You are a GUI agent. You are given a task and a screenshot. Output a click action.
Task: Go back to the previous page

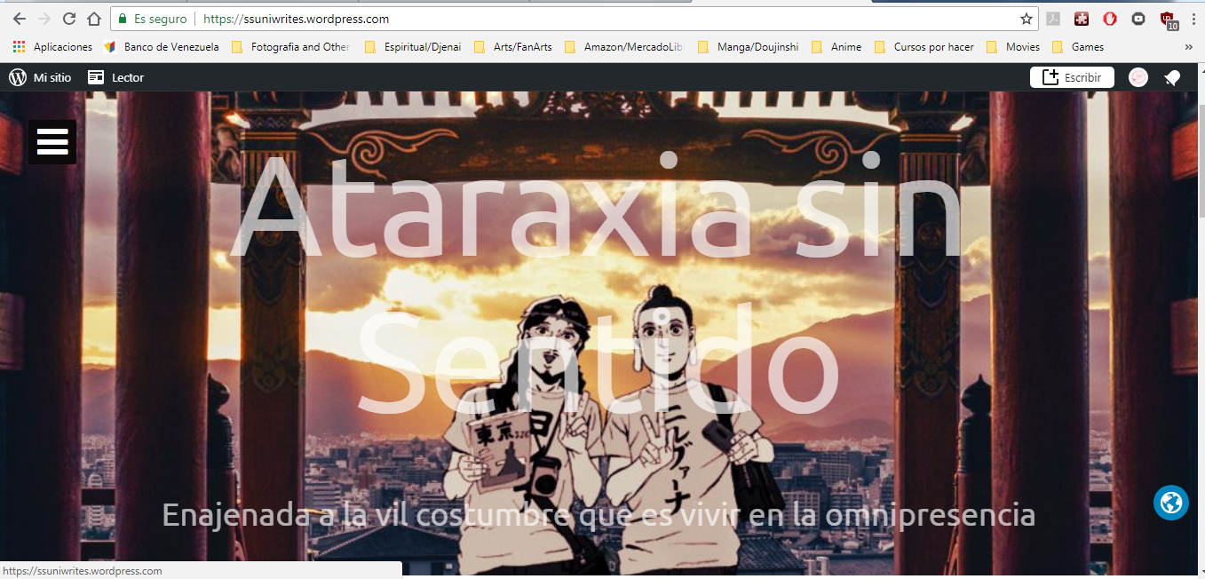[x=20, y=19]
